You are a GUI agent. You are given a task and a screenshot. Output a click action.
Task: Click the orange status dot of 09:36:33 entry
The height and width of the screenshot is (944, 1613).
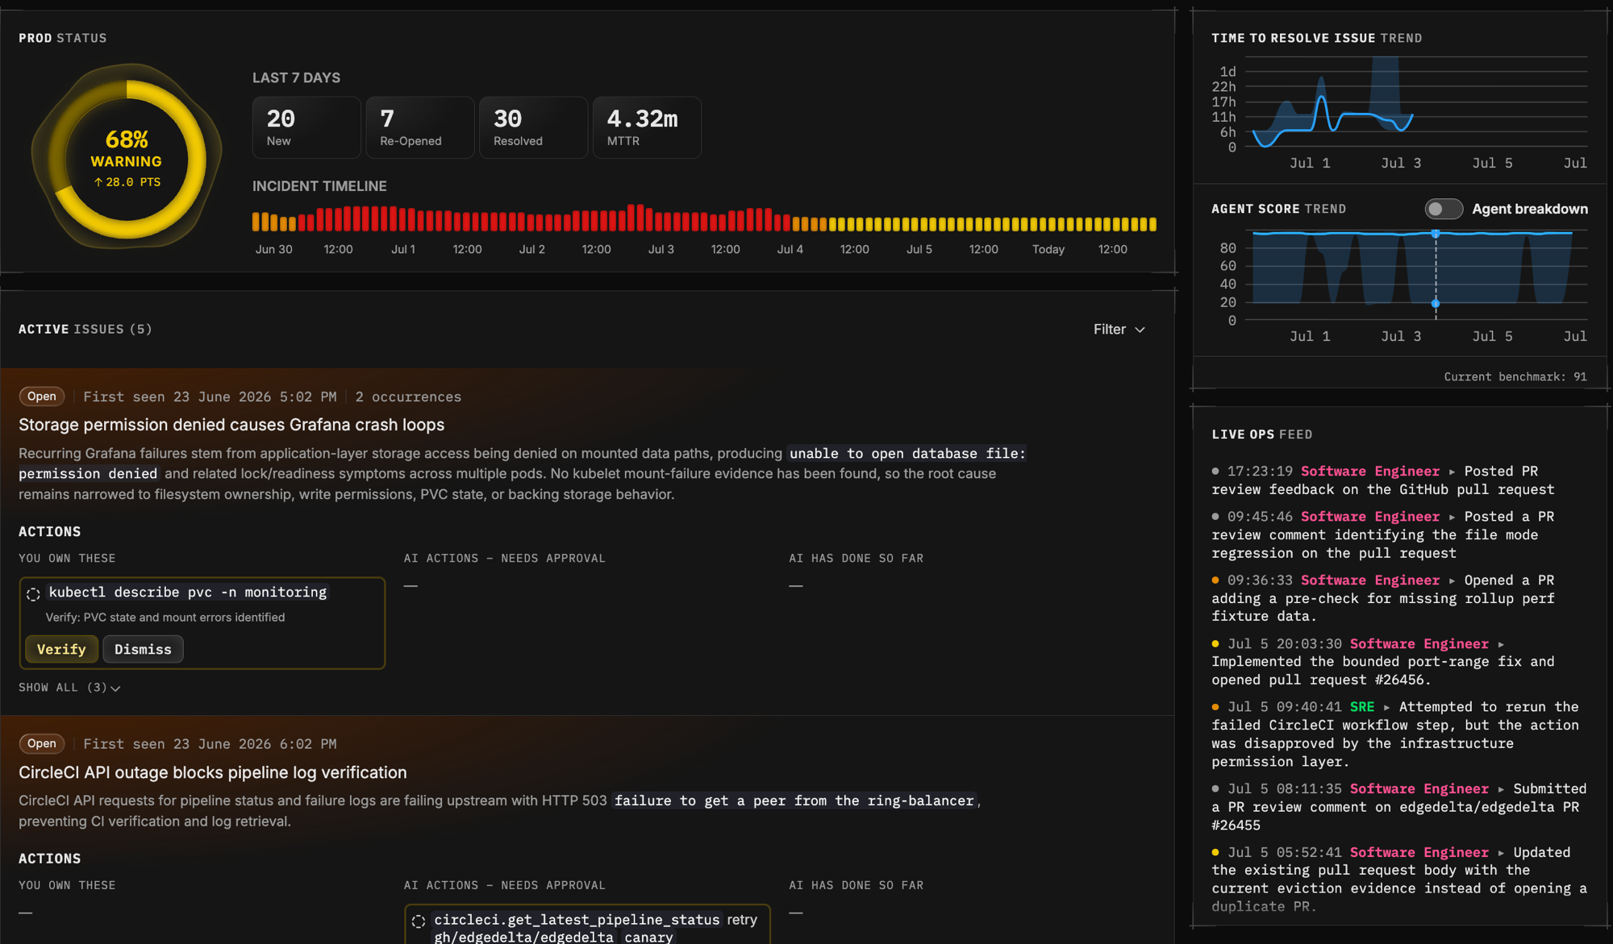(x=1215, y=580)
